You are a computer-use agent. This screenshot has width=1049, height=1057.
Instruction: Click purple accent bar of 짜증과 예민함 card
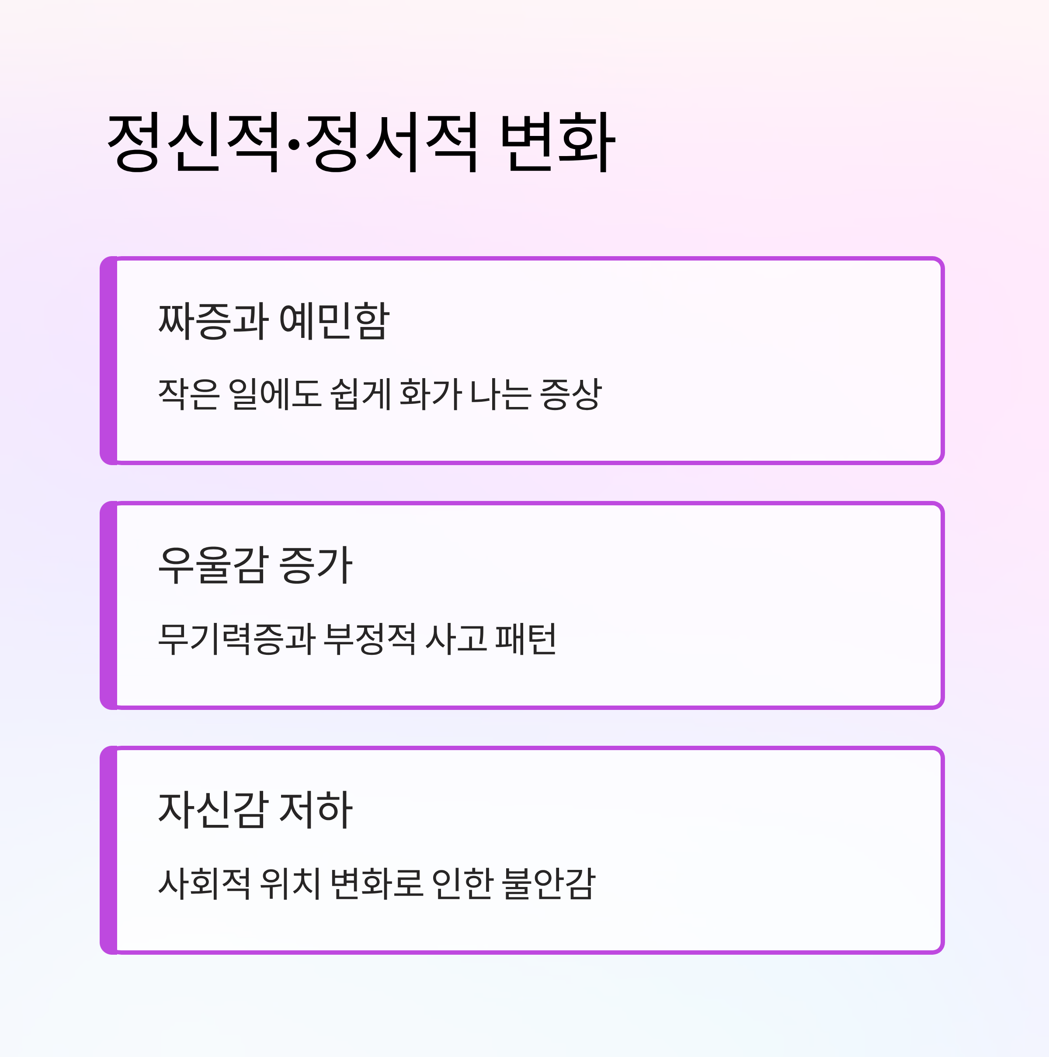coord(109,361)
